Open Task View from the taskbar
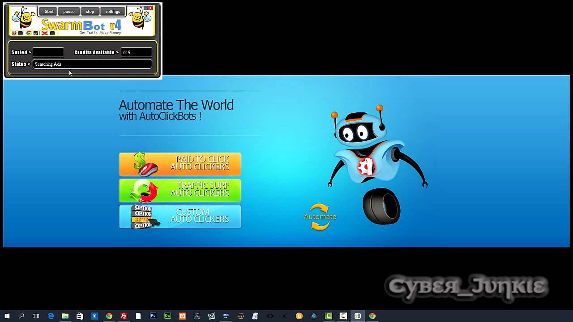 36,316
